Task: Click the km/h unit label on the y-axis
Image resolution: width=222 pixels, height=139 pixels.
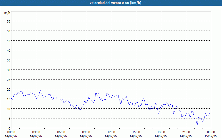Action: 7,13
